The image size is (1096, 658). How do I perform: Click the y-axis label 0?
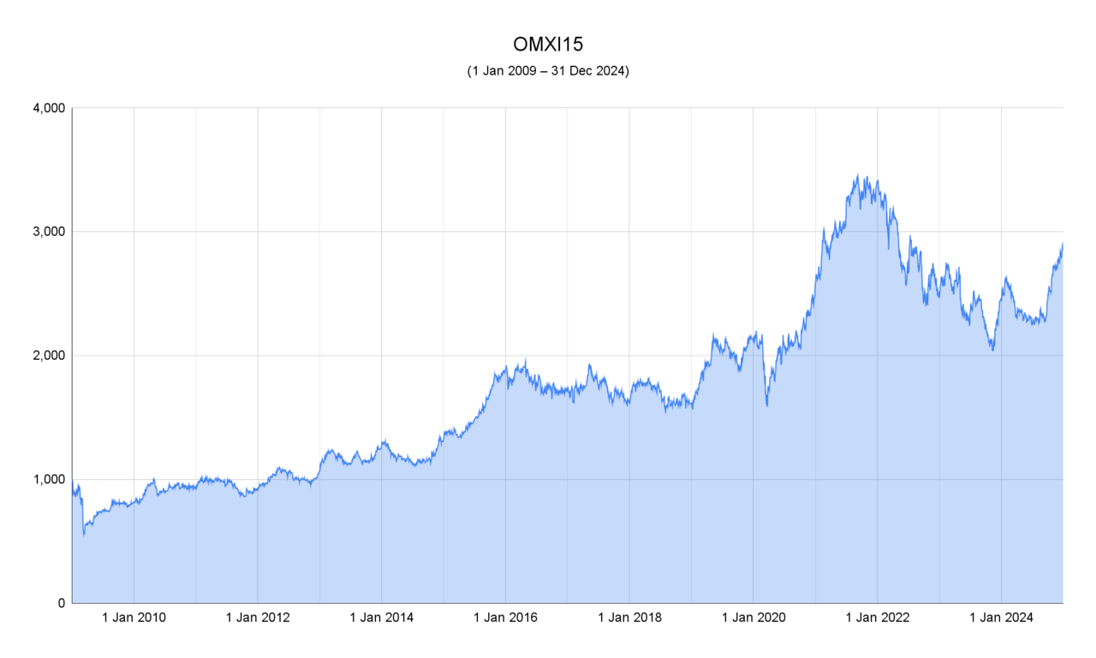coord(61,603)
